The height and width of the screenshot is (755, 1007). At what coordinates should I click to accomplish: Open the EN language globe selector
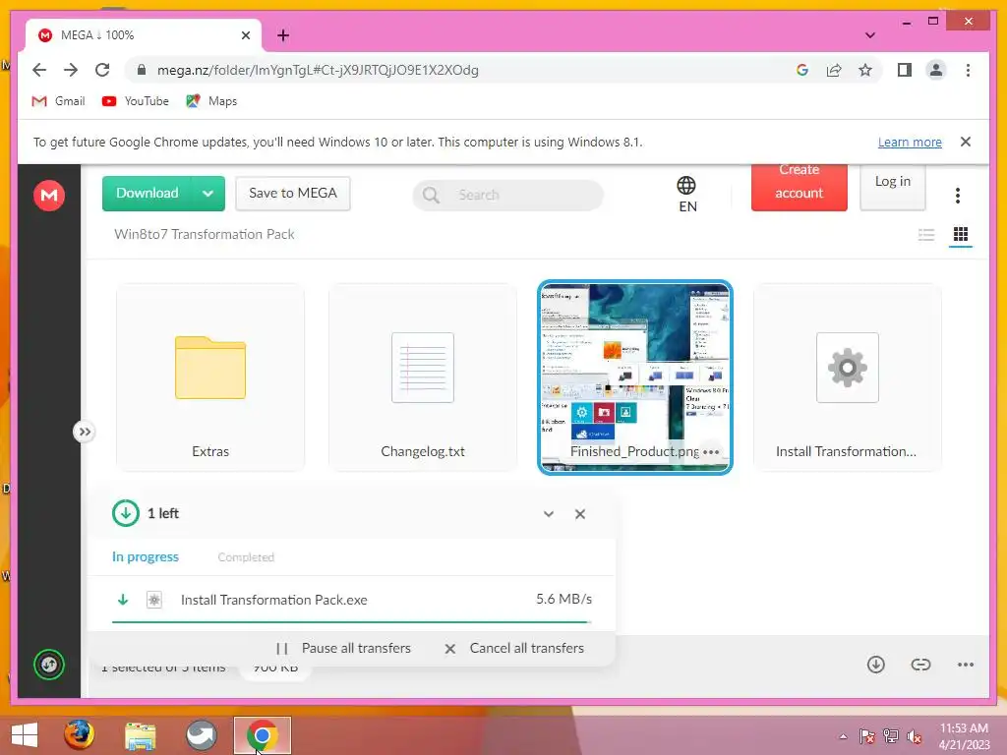coord(687,195)
